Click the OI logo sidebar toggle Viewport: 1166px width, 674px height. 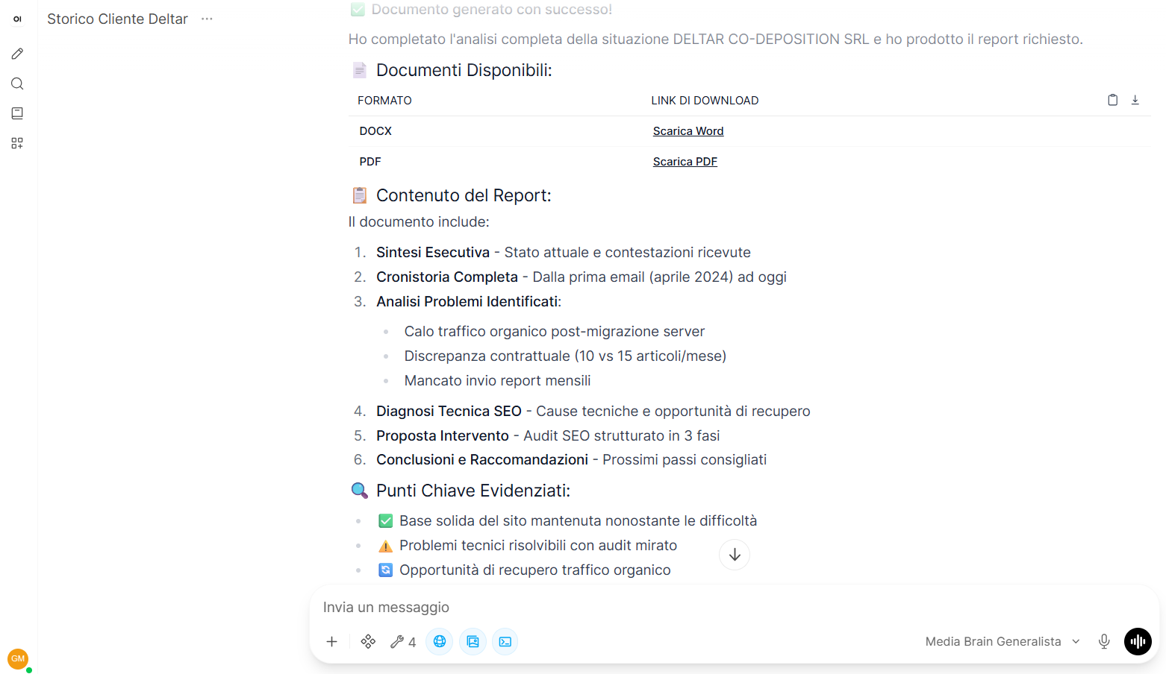17,19
